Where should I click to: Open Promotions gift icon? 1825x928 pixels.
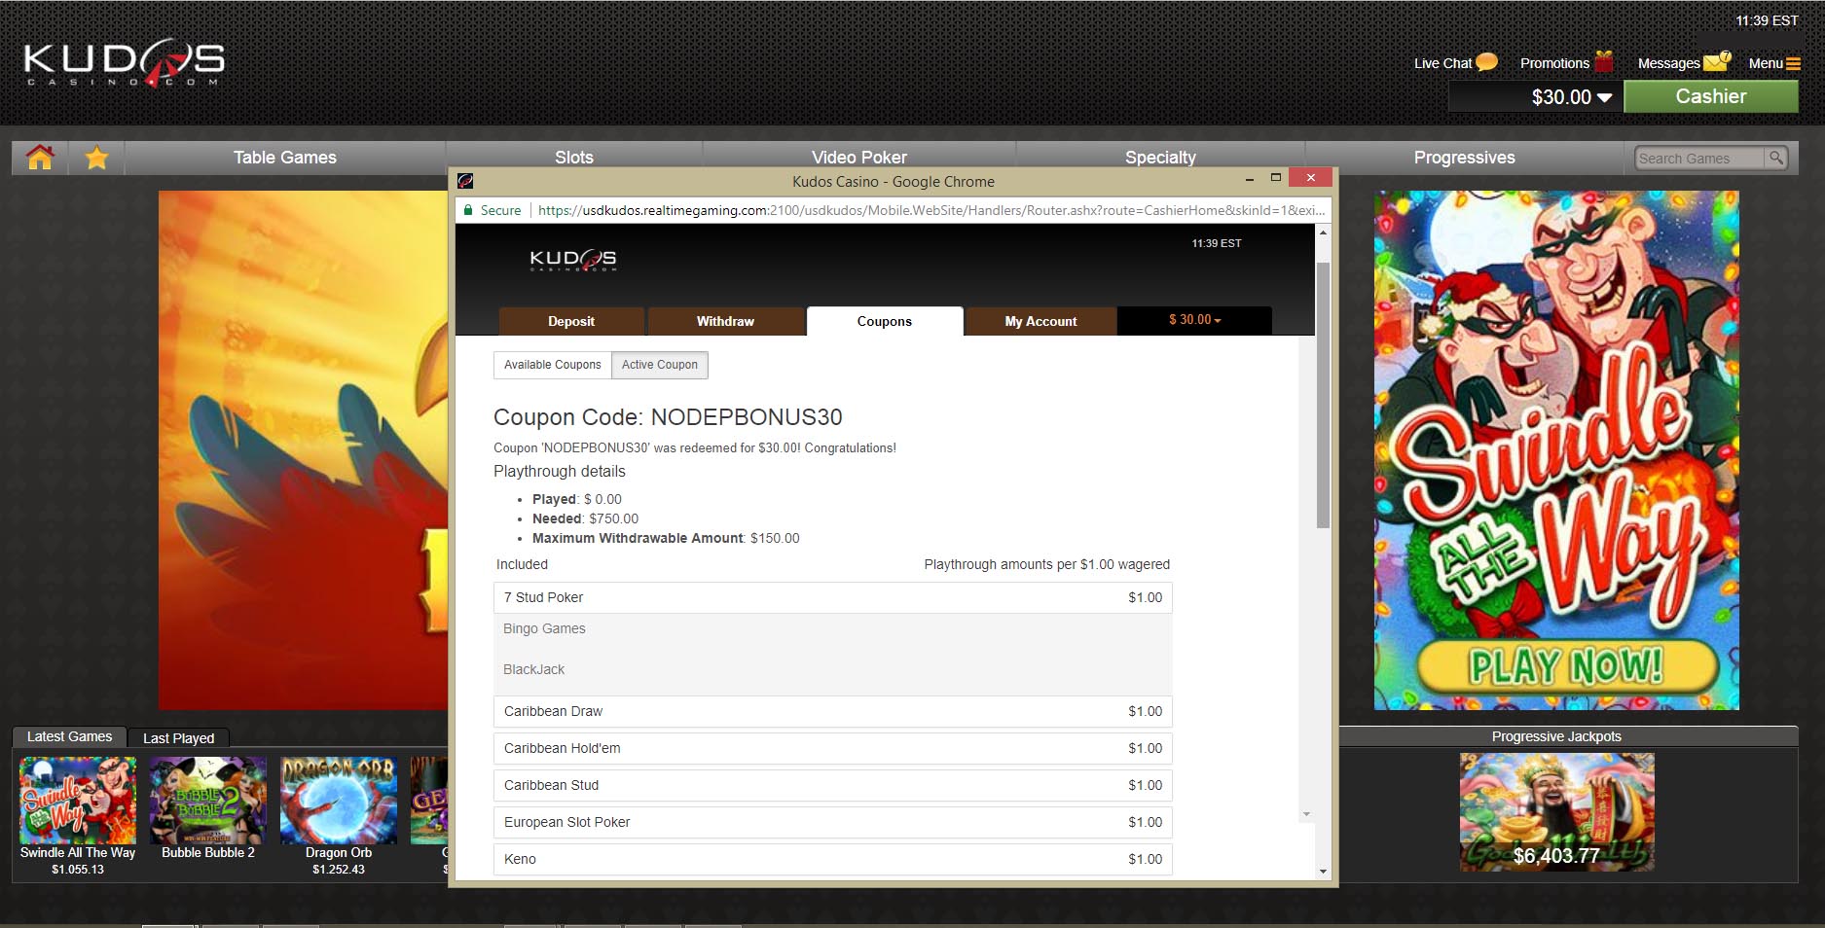pos(1604,61)
